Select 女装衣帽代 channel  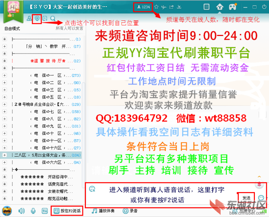tap(41, 191)
